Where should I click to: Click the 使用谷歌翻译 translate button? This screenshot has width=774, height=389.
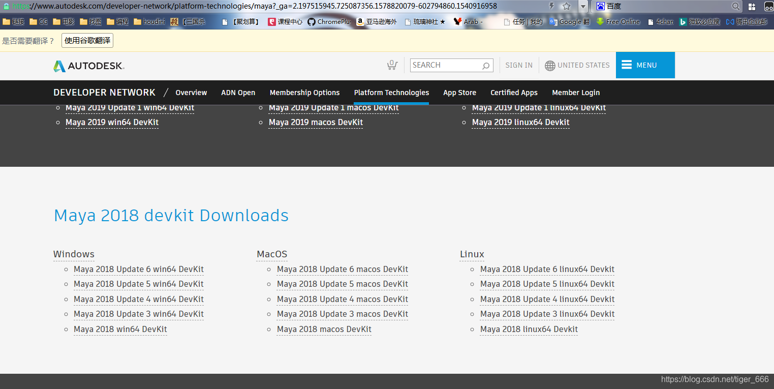(x=87, y=41)
